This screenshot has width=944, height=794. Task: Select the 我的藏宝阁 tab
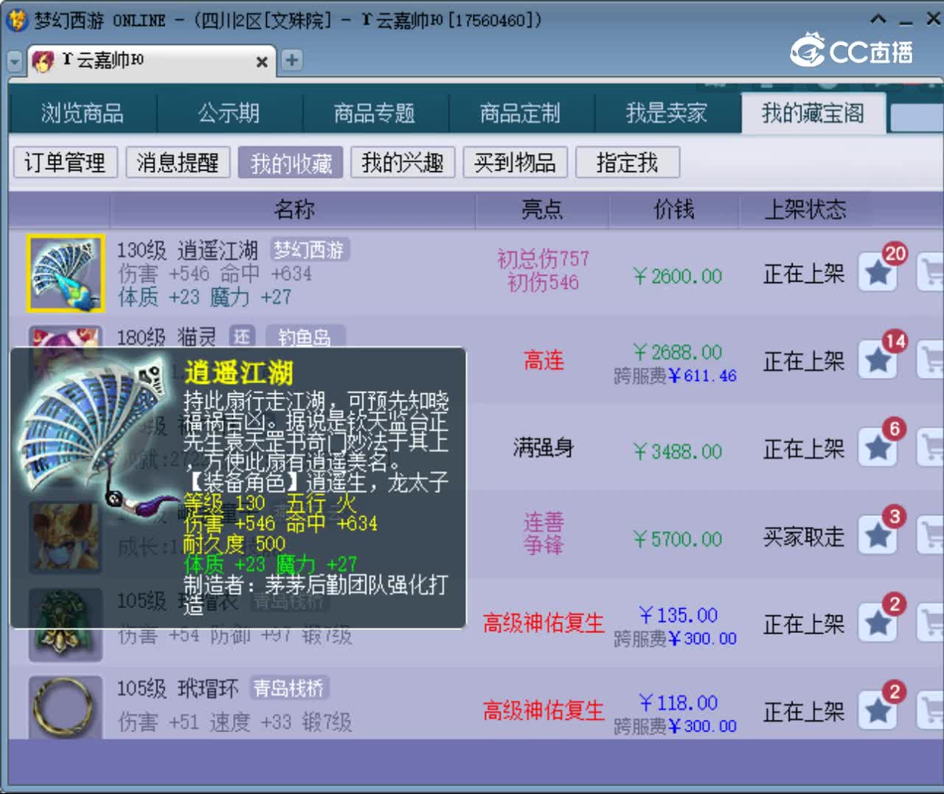click(813, 114)
